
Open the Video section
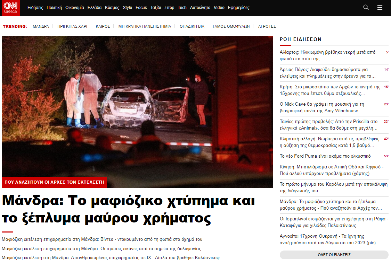pyautogui.click(x=219, y=8)
